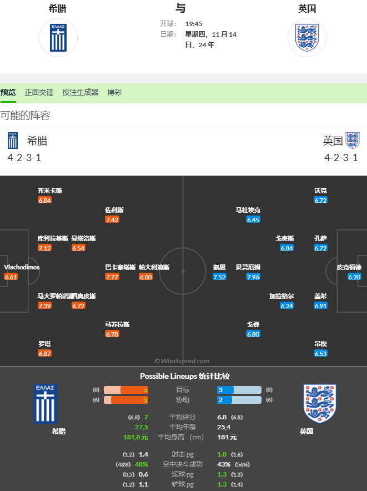The image size is (367, 491).
Task: Click the small Greece flag beside the 4-2-3-1 formation
Action: coord(13,141)
